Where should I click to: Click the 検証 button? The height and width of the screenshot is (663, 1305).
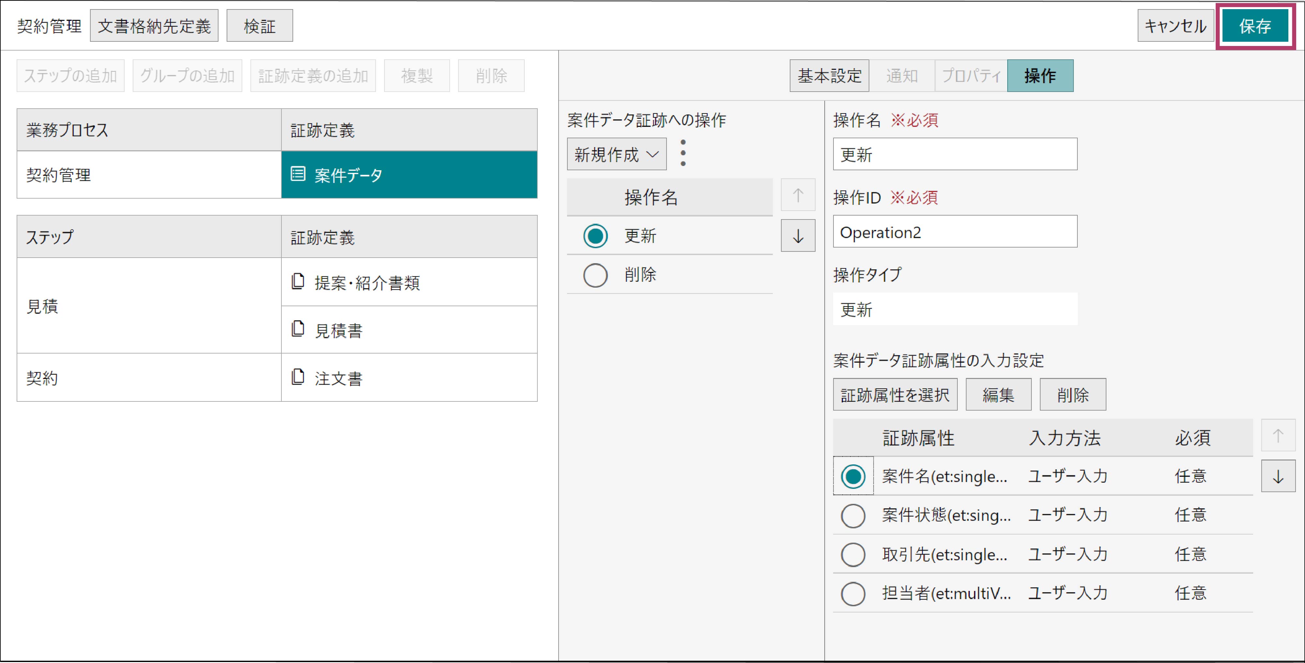259,26
